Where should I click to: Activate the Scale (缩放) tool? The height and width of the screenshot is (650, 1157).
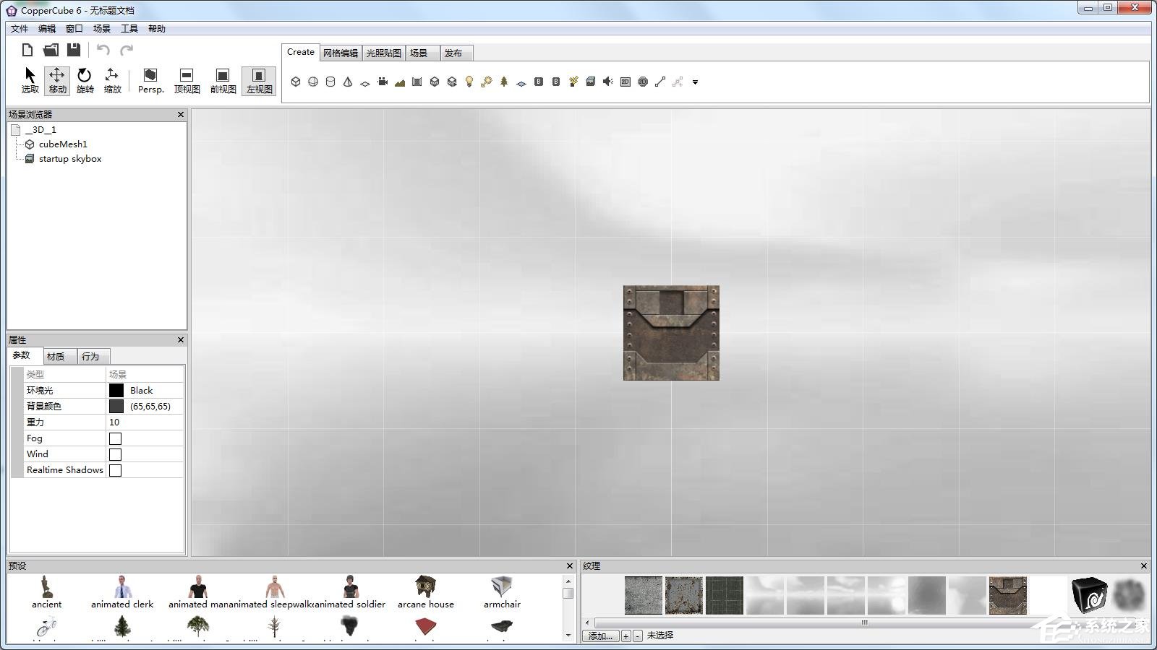pos(112,80)
